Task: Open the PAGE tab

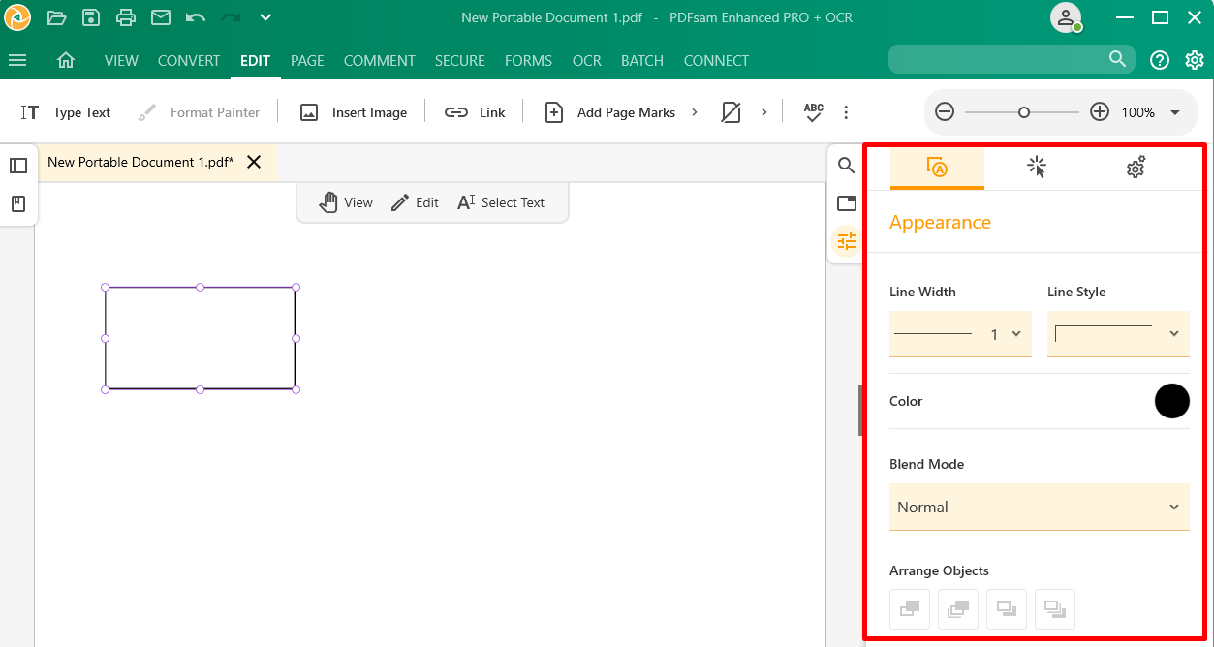Action: [x=307, y=60]
